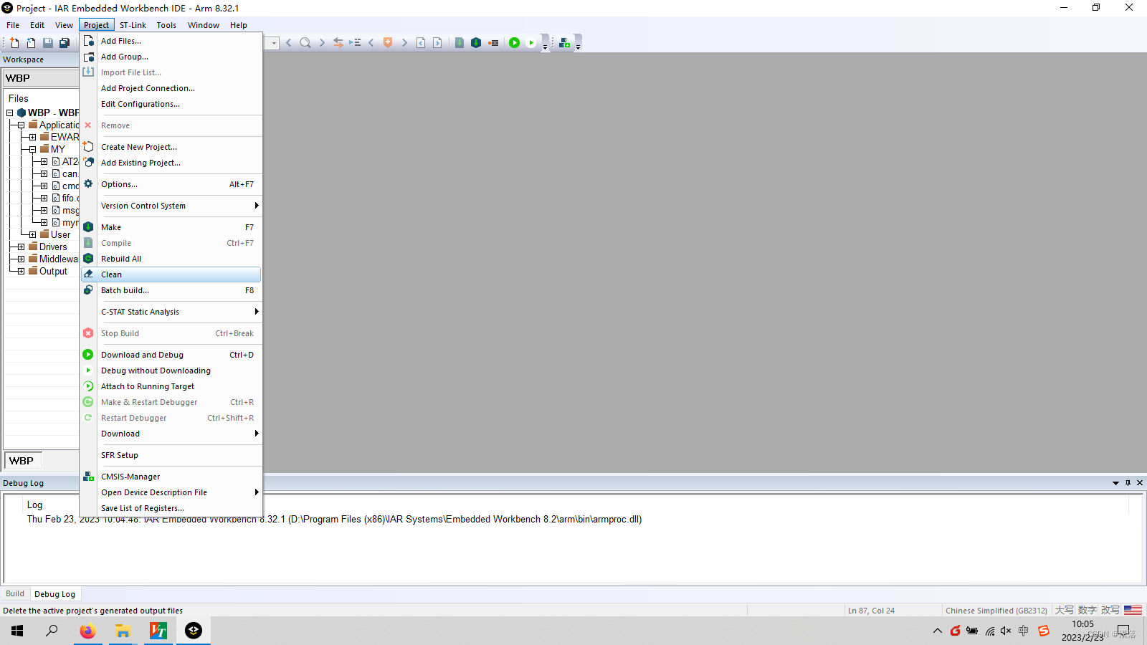
Task: Expand the fifo file node
Action: point(44,198)
